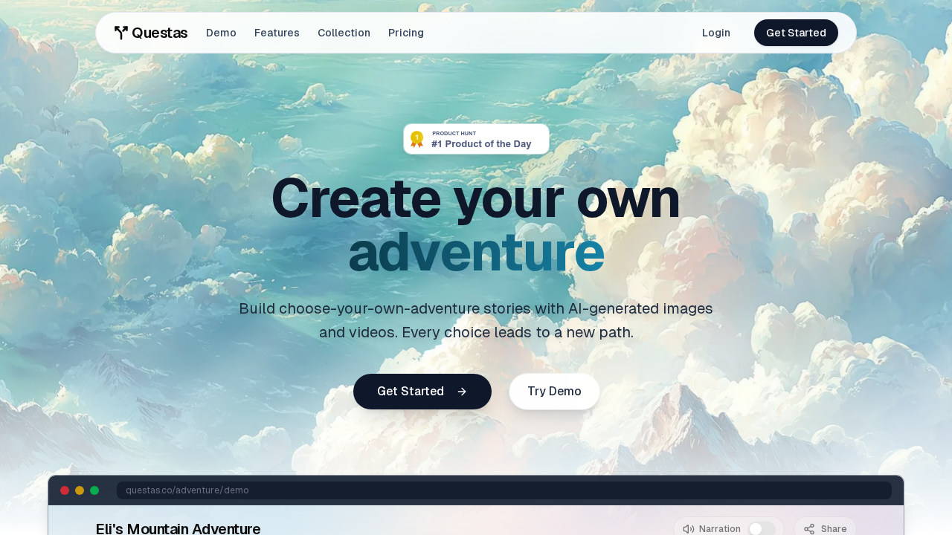Viewport: 952px width, 535px height.
Task: Click the questas.co/adventure/demo address bar
Action: coord(504,490)
